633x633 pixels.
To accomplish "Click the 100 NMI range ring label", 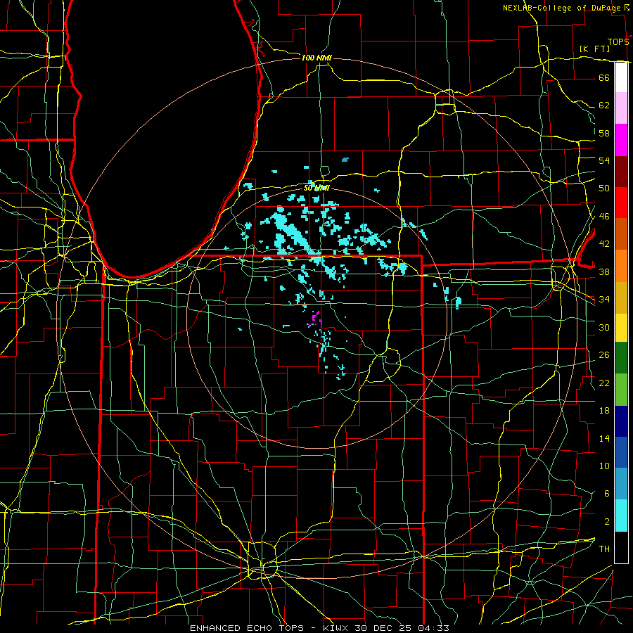I will tap(316, 58).
